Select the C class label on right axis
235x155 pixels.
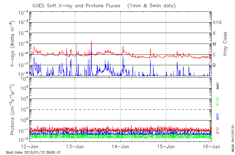[214, 55]
